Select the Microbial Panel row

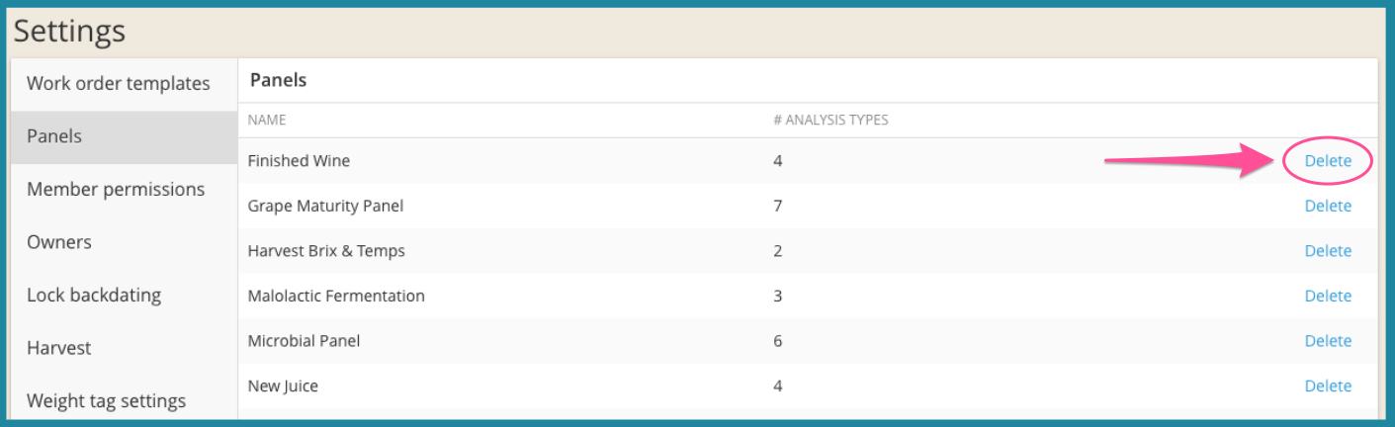tap(808, 341)
